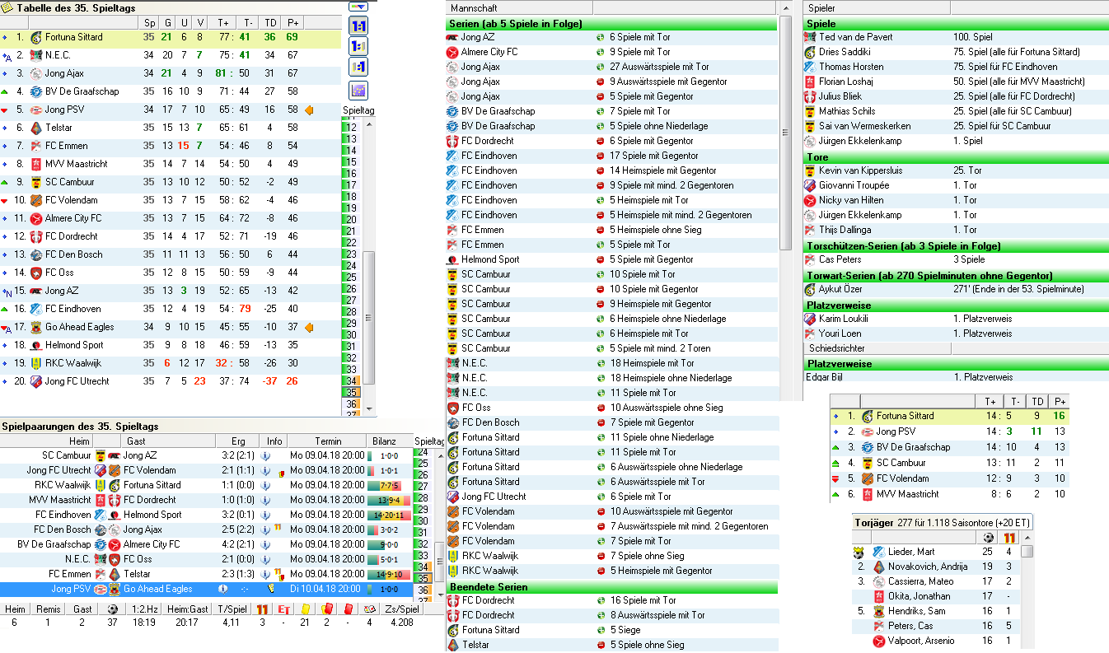The width and height of the screenshot is (1109, 653).
Task: Open the info icon for RKC Waalwijk vs Fortuna Sittard
Action: 266,485
